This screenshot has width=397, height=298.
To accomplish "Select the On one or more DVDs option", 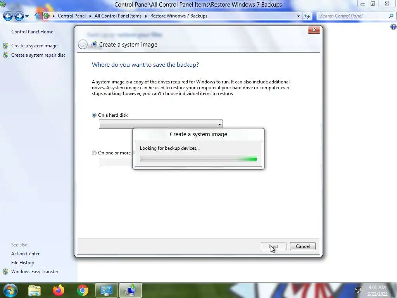I will [94, 153].
